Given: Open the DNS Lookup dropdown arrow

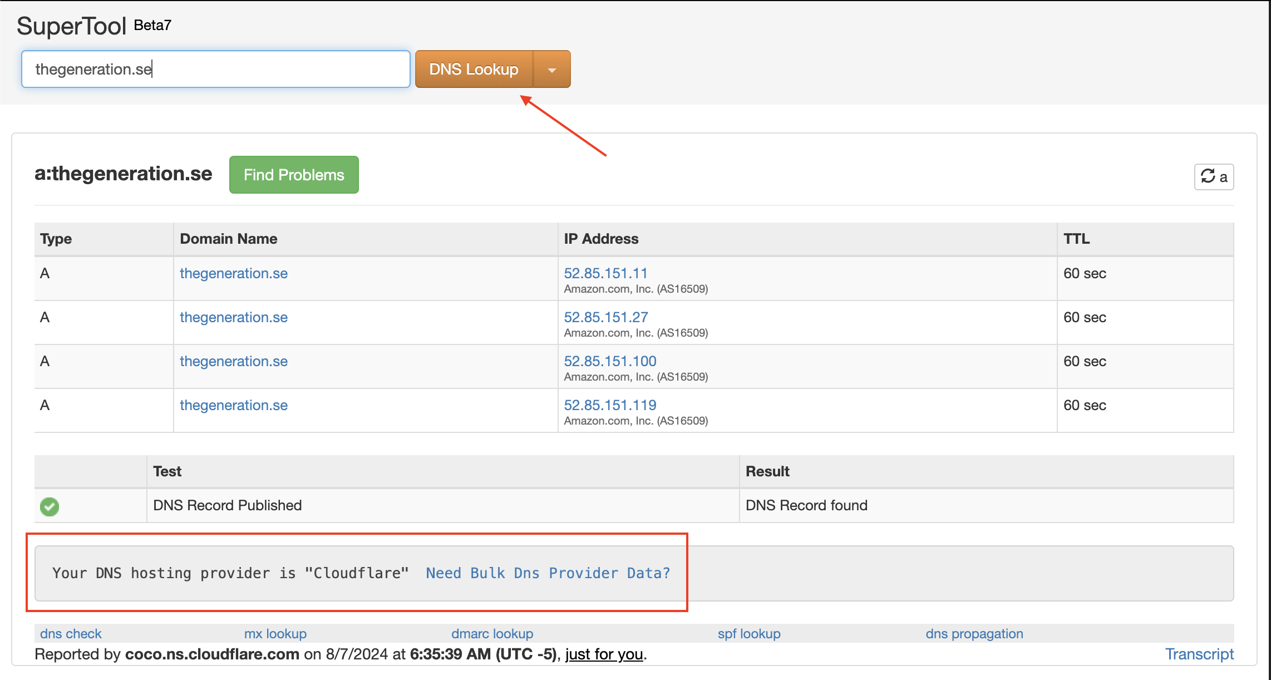Looking at the screenshot, I should click(551, 70).
